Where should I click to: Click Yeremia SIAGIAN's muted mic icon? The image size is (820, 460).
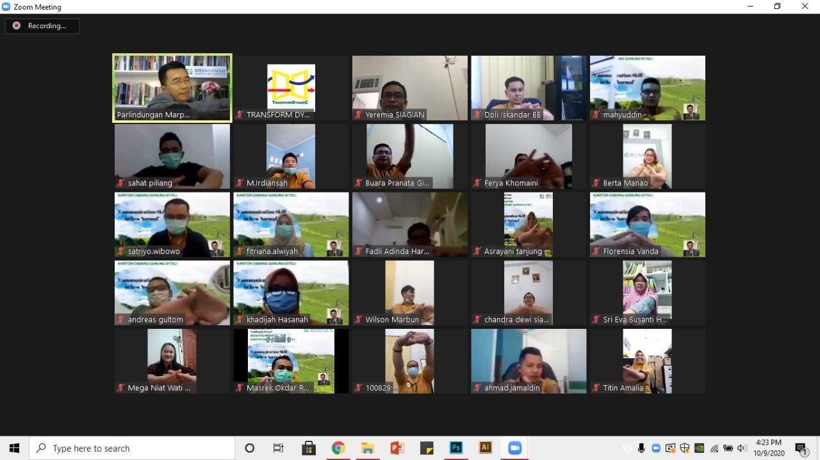(359, 115)
